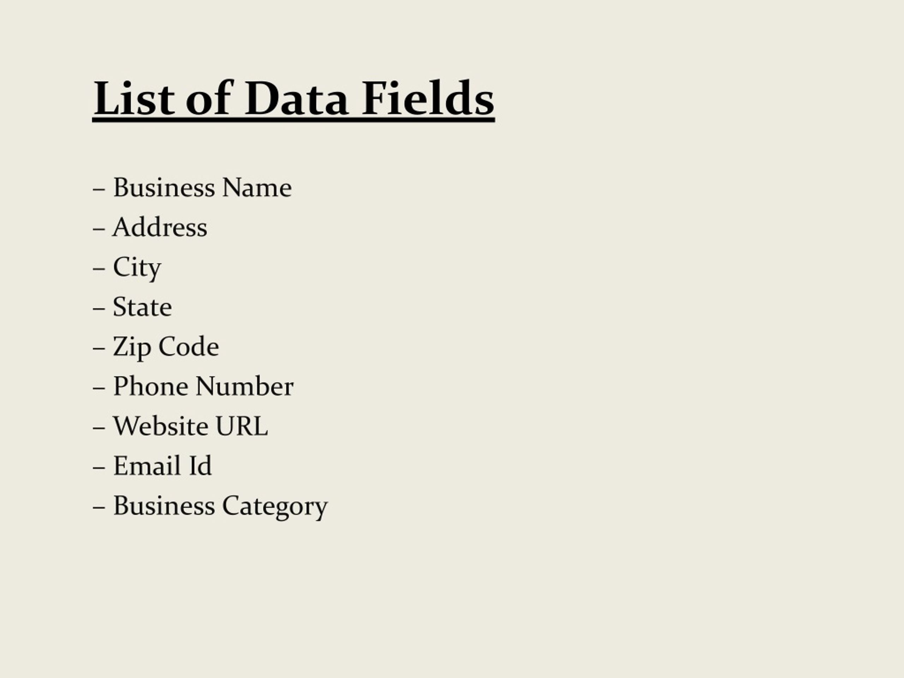The height and width of the screenshot is (678, 904).
Task: Select "City" in the field list
Action: [x=137, y=268]
